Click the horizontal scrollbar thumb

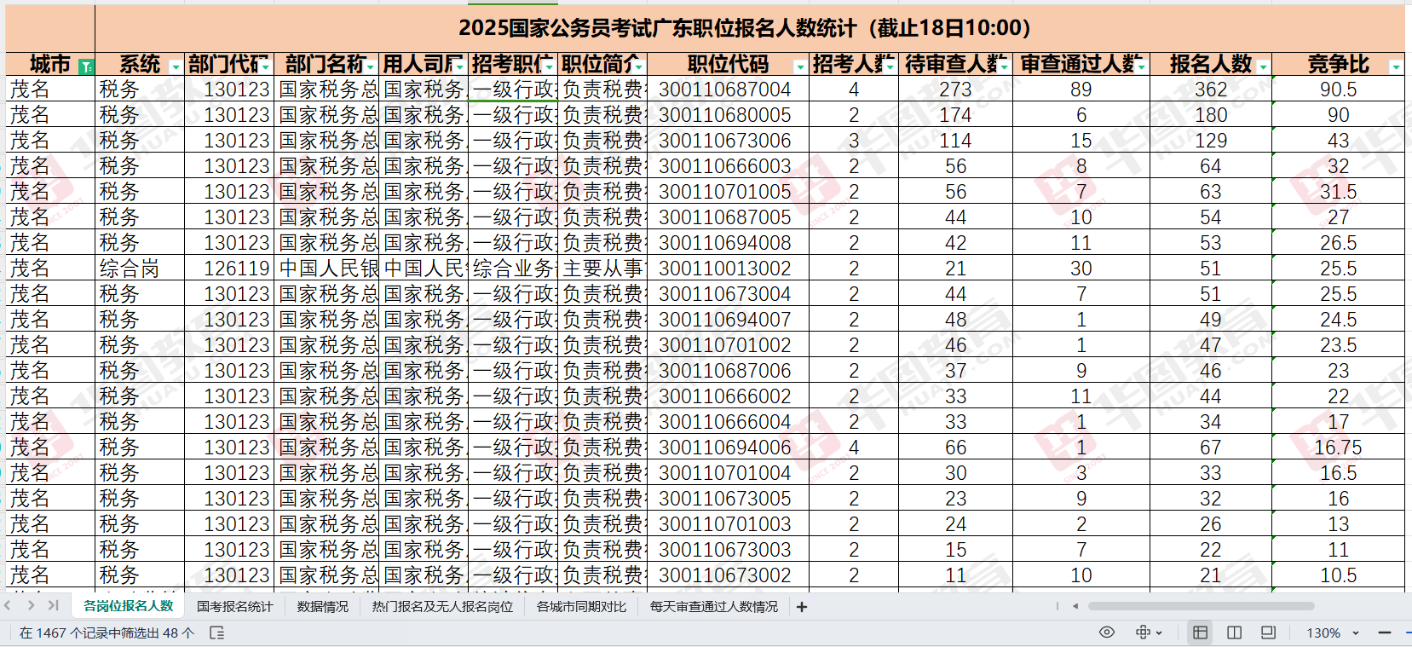(x=1201, y=606)
